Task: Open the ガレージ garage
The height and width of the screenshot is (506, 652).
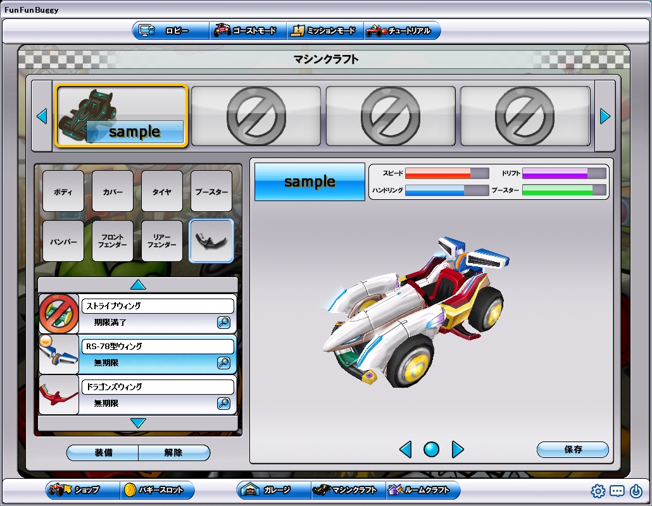Action: coord(273,490)
